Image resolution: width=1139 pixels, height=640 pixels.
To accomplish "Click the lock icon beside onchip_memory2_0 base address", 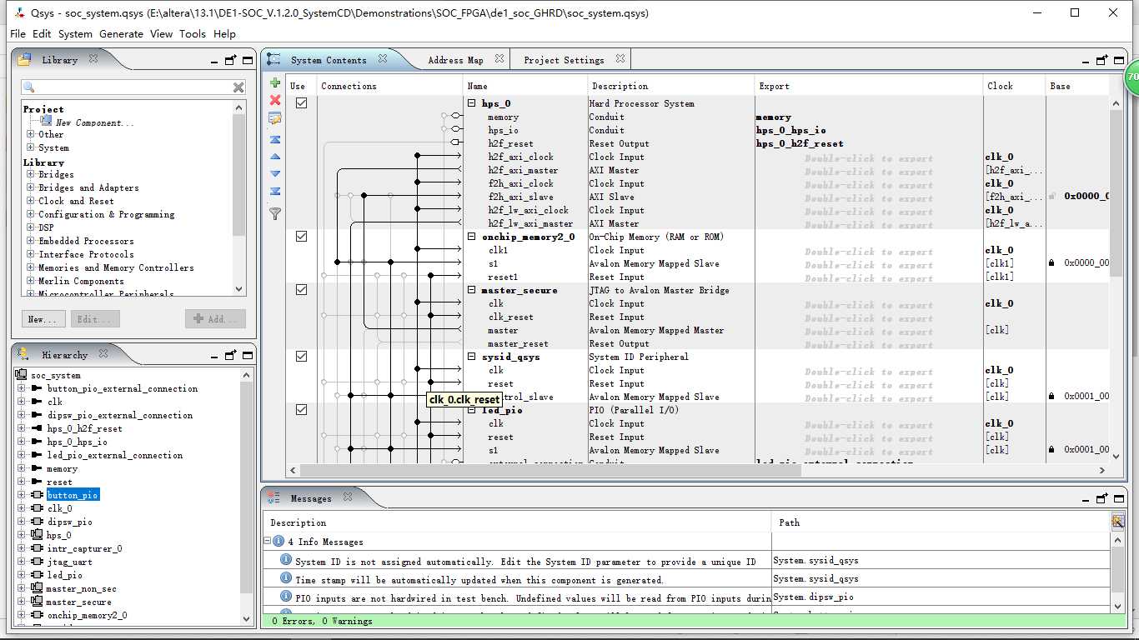I will coord(1052,263).
